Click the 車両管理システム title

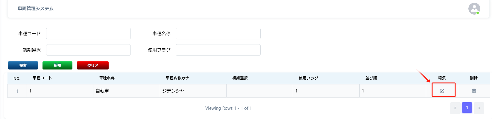point(36,9)
